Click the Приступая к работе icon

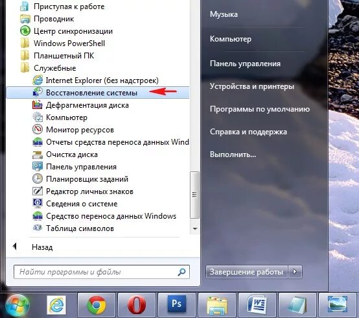[x=25, y=6]
